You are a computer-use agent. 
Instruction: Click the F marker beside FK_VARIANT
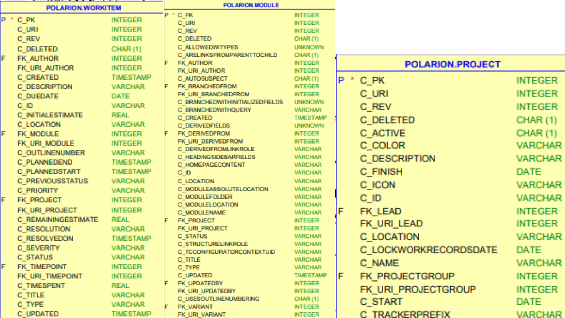[x=166, y=307]
